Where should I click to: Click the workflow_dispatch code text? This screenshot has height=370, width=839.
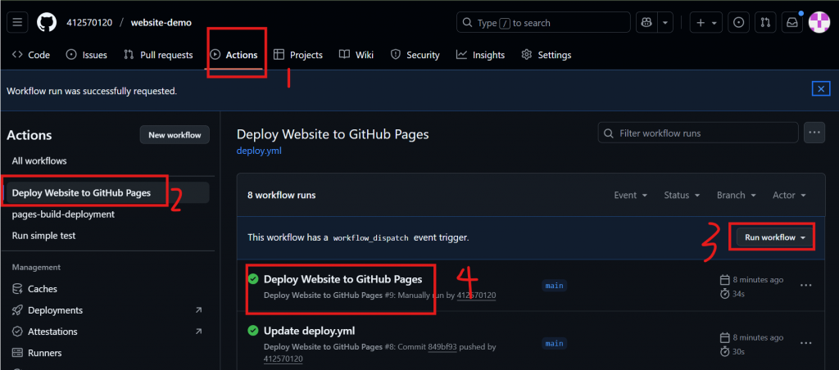[x=371, y=237]
